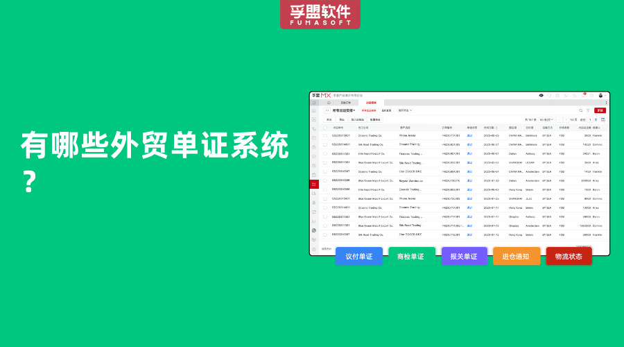Viewport: 624px width, 347px height.
Task: Open the column settings icon above table
Action: tap(603, 119)
